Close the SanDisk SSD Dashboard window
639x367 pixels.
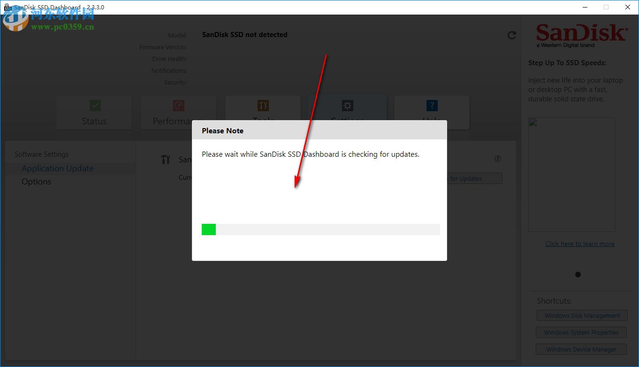(x=628, y=7)
